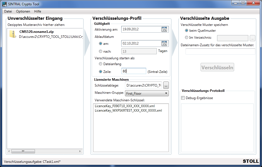Open the Optionen menu

pos(23,11)
